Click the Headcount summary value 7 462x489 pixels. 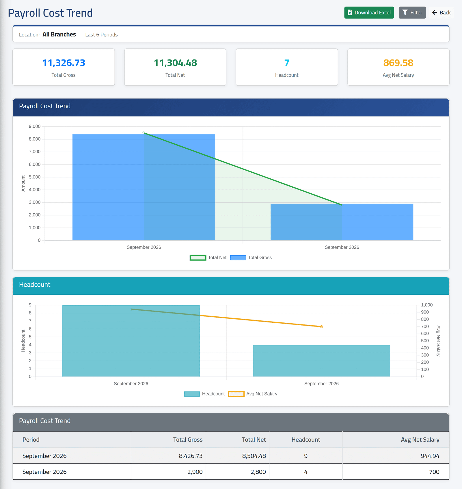click(287, 63)
